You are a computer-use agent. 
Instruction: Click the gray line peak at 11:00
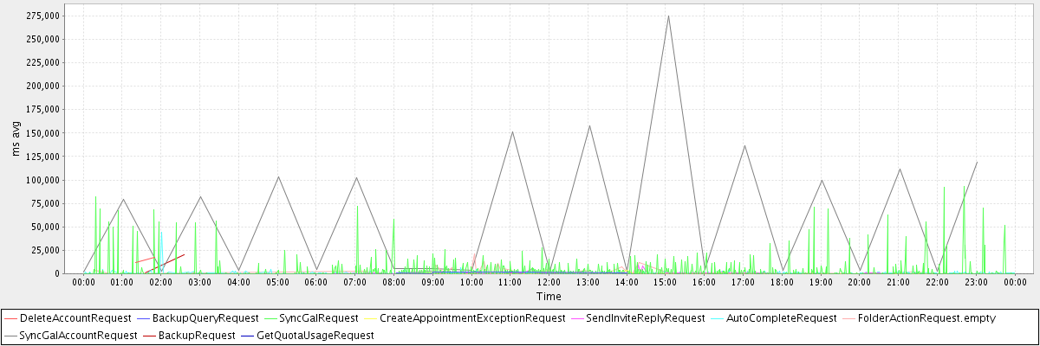[x=512, y=131]
